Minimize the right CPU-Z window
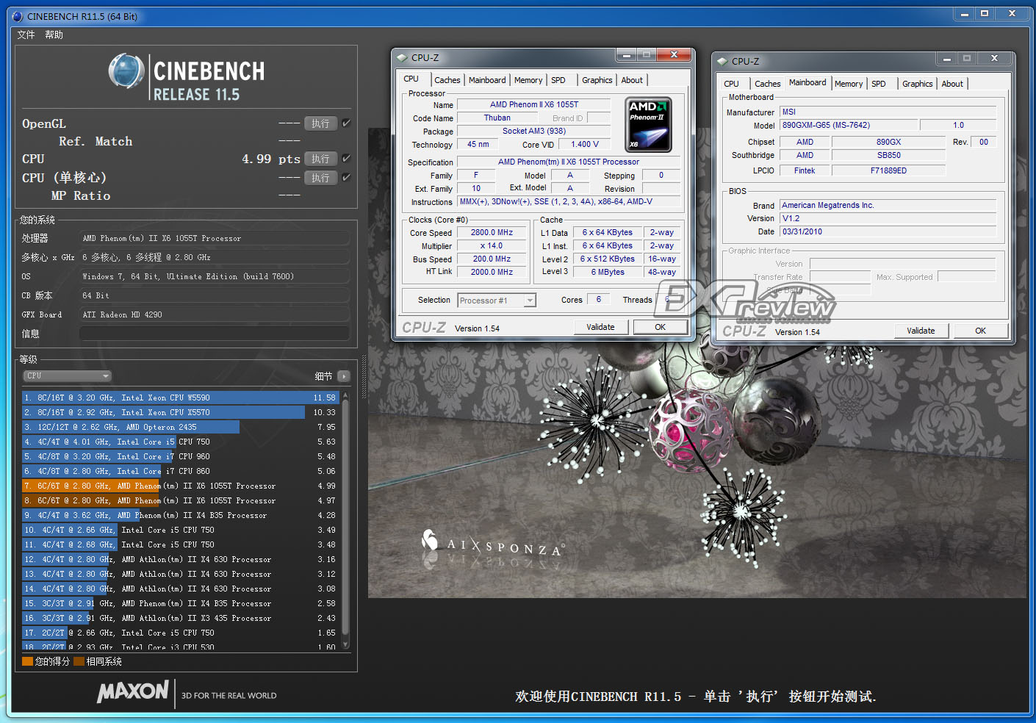The image size is (1036, 723). click(x=946, y=59)
